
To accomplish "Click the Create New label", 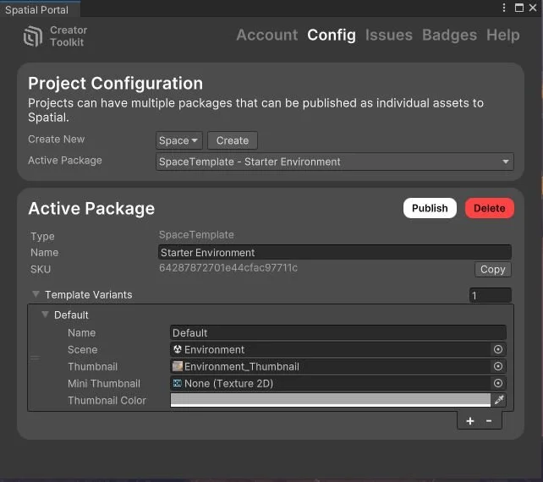I will tap(56, 140).
